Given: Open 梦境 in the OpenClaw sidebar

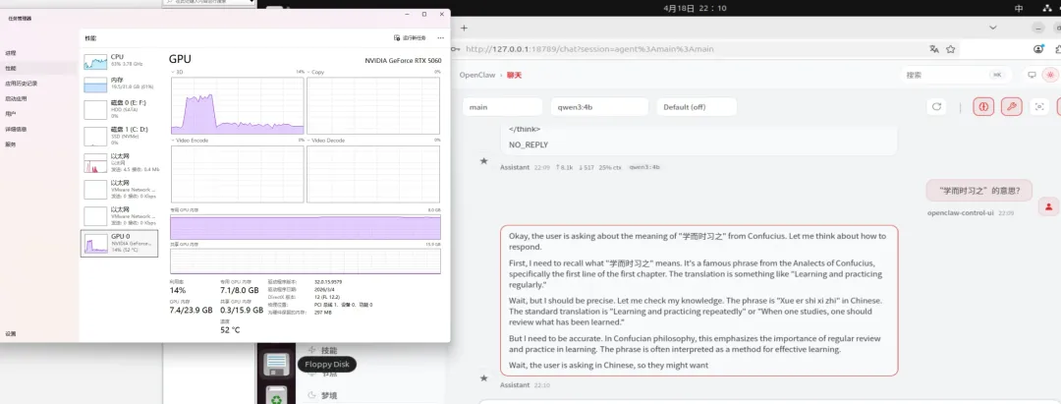Looking at the screenshot, I should pyautogui.click(x=329, y=395).
